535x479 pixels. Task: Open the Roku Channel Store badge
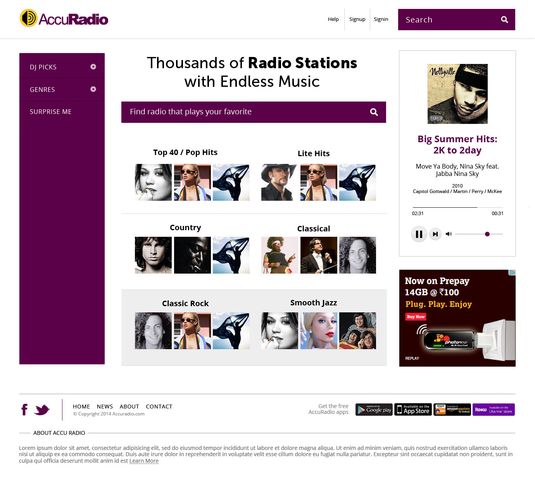pos(494,410)
